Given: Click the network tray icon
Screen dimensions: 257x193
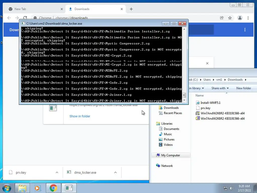Looking at the screenshot, I should 226,188.
